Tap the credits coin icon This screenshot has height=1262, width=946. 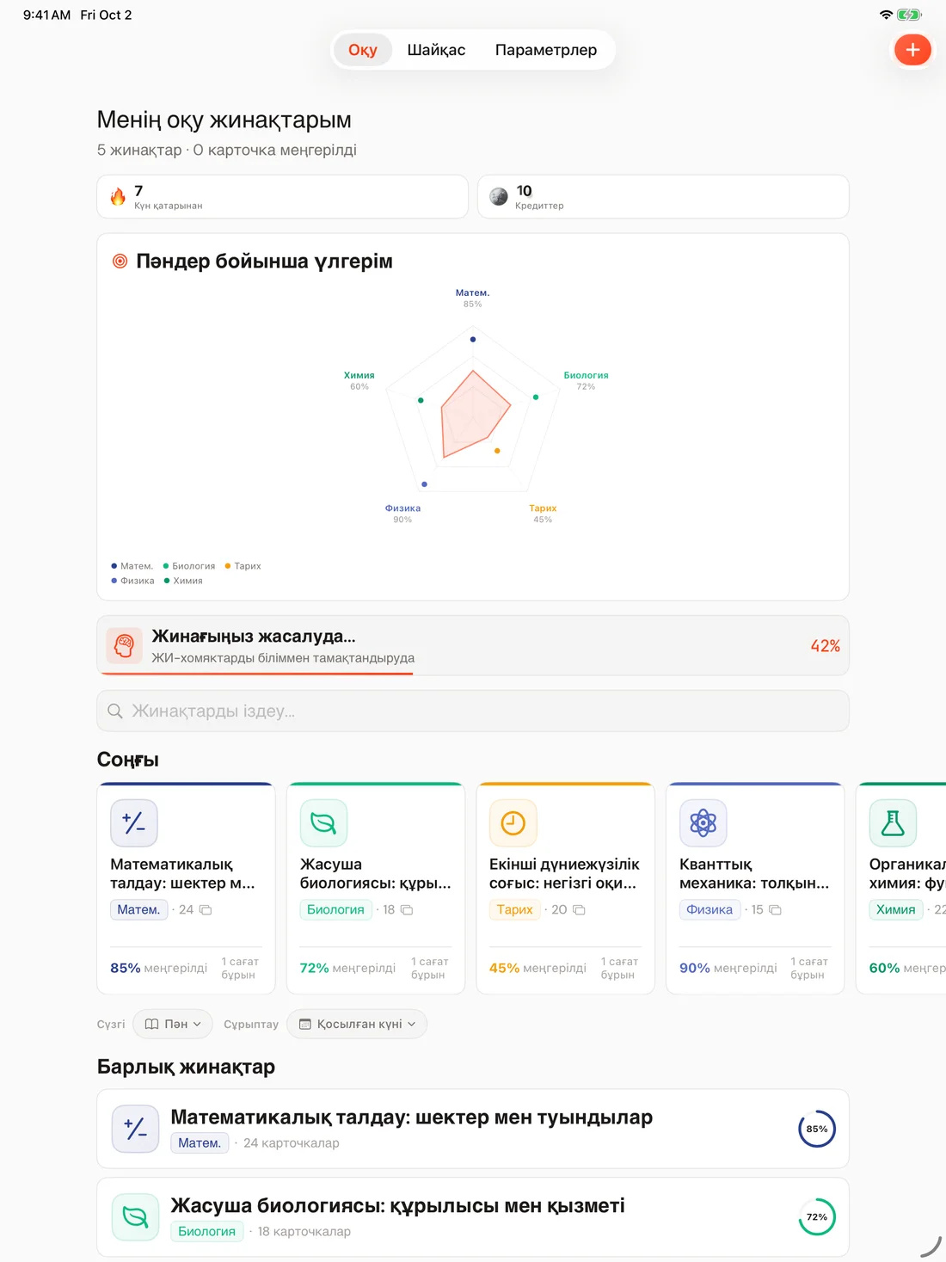coord(499,197)
